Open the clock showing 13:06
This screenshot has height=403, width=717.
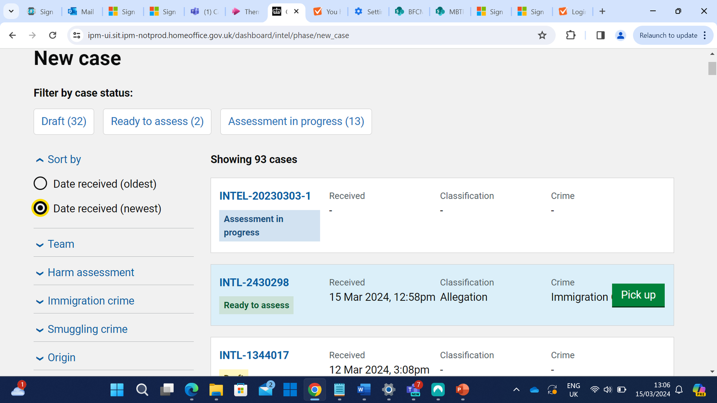(x=653, y=389)
